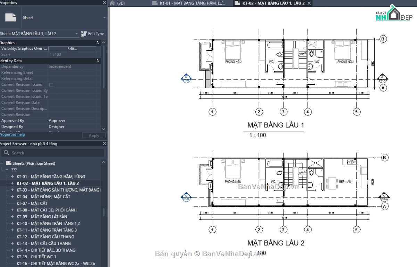This screenshot has height=267, width=417.
Task: Expand the KT-15 CHI TIẾT WC 1 node
Action: (13, 257)
